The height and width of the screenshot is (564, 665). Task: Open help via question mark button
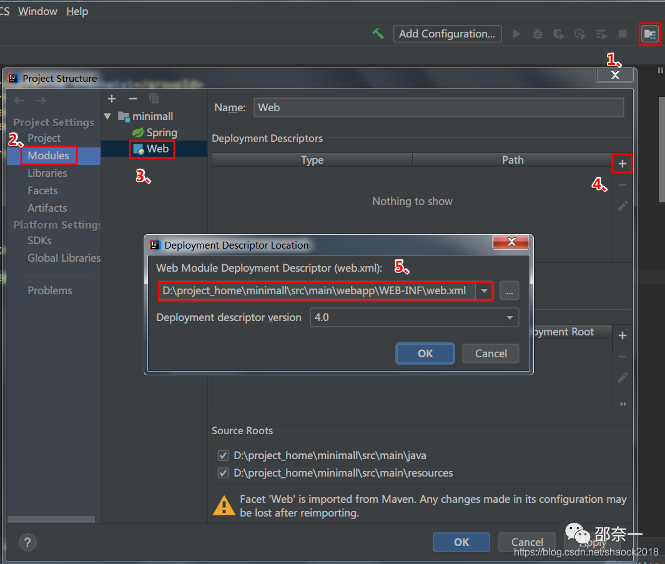click(x=27, y=542)
